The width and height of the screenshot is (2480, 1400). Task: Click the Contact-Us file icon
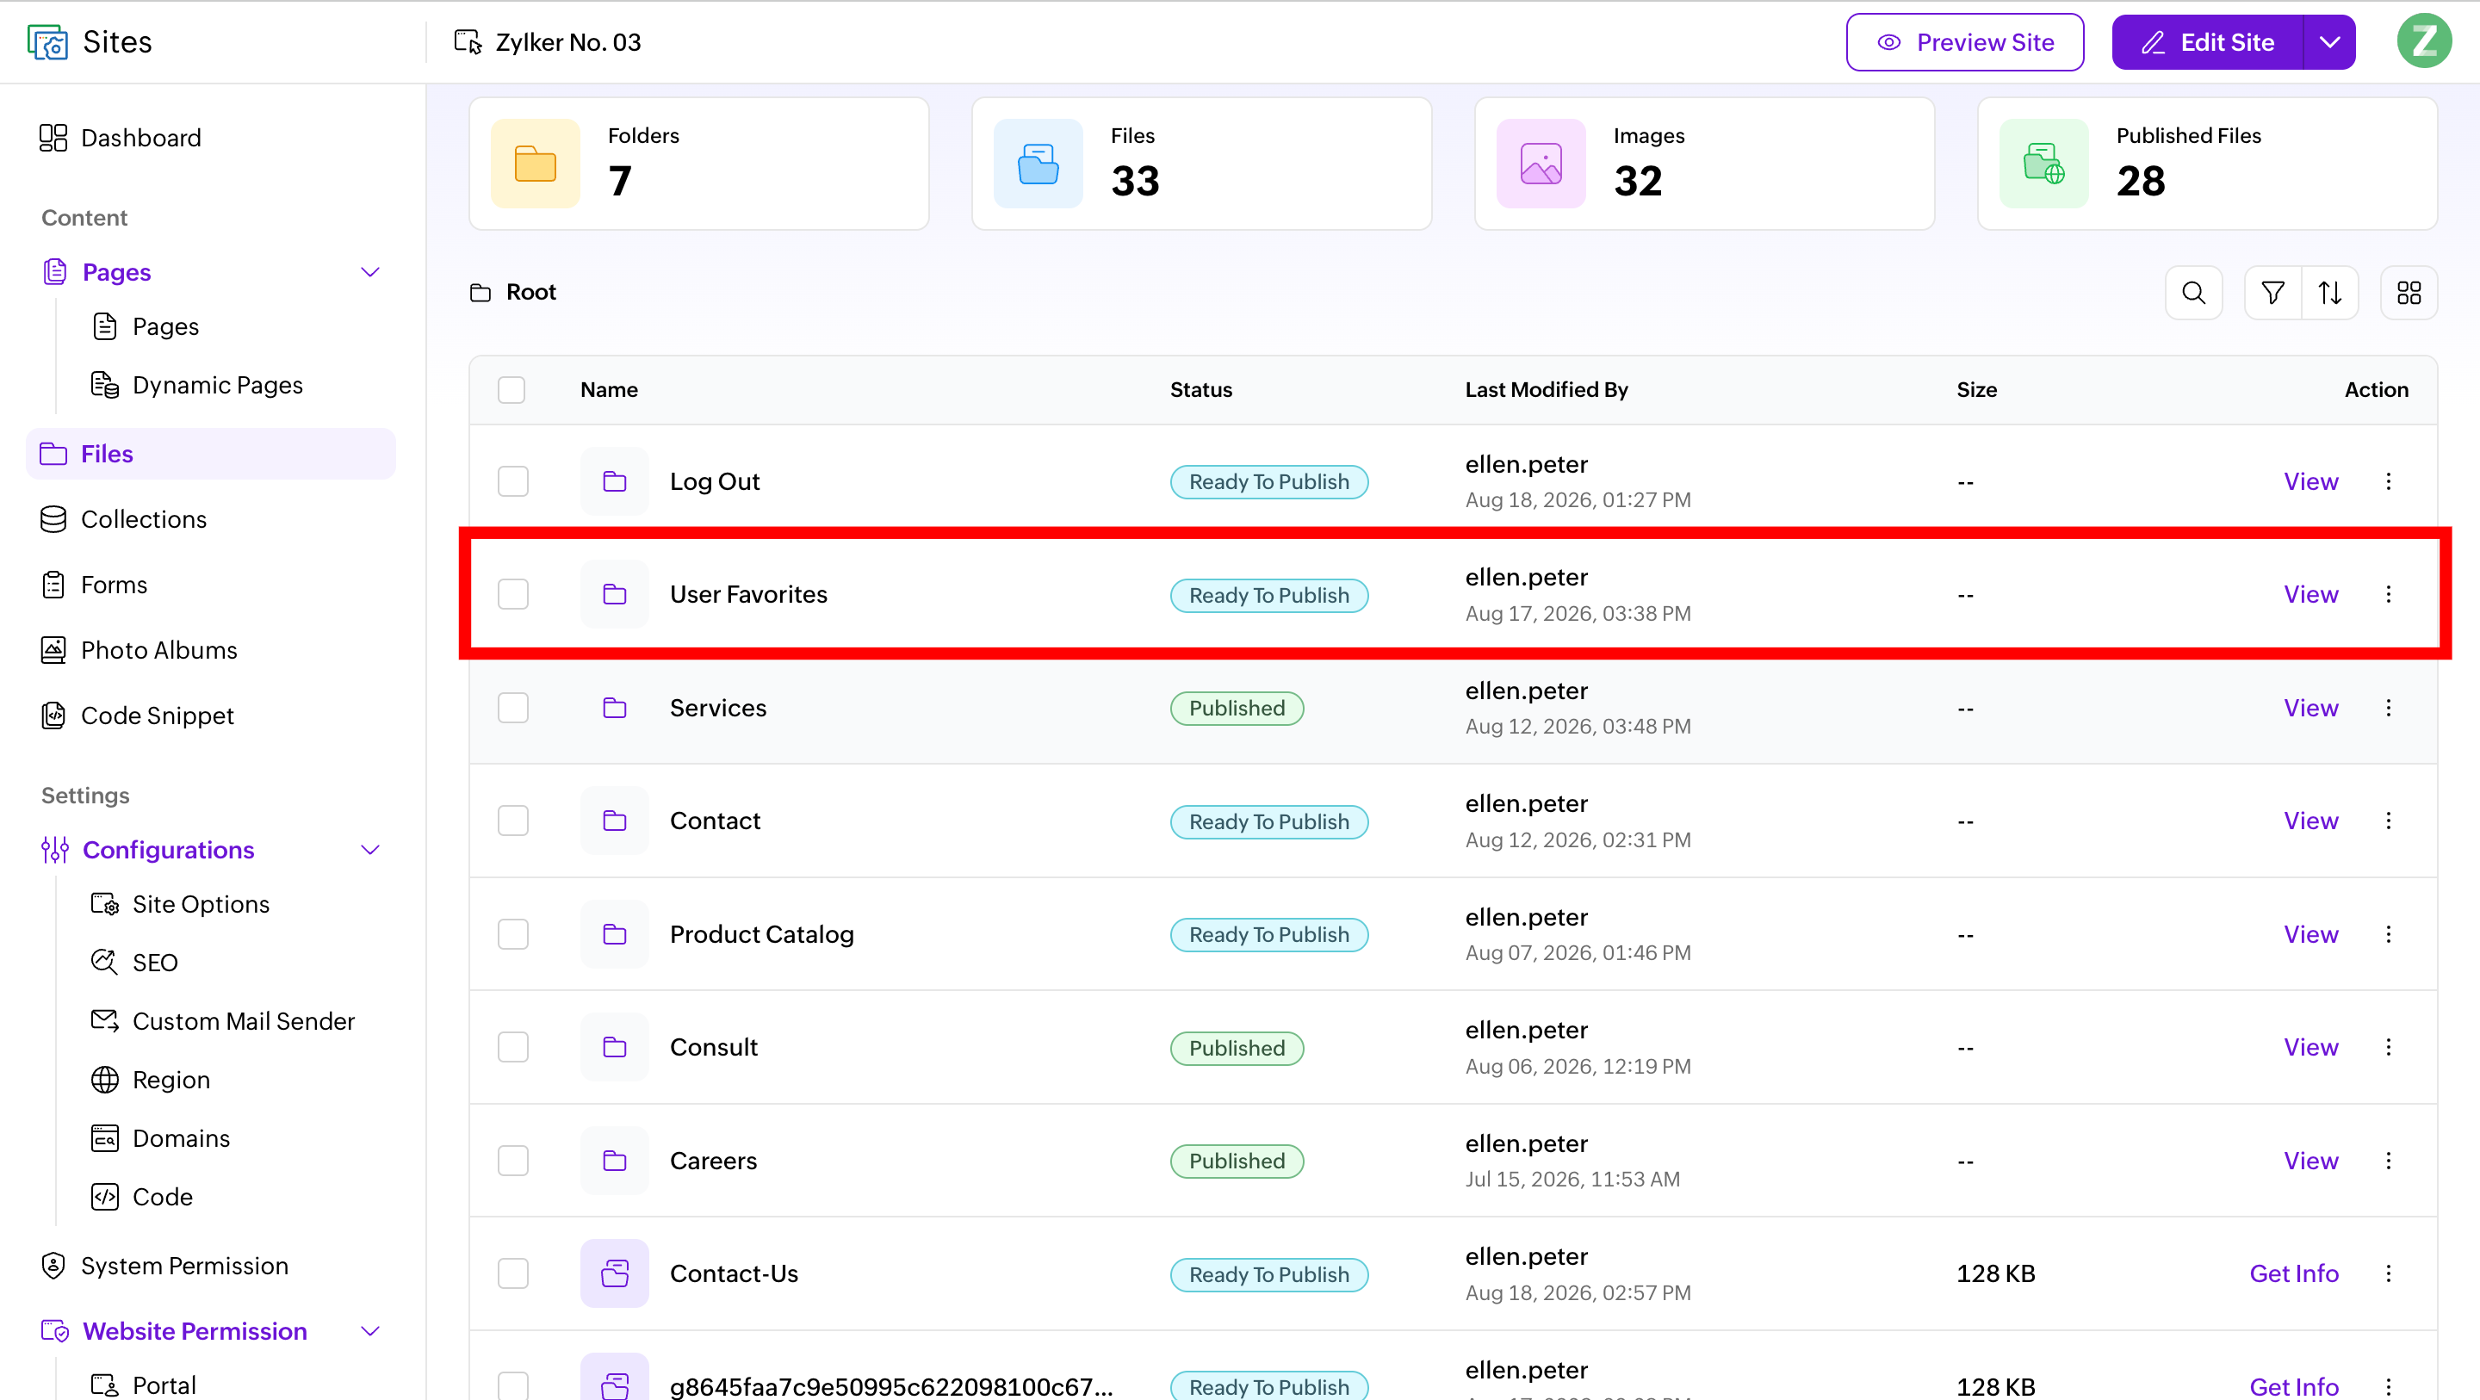(614, 1273)
